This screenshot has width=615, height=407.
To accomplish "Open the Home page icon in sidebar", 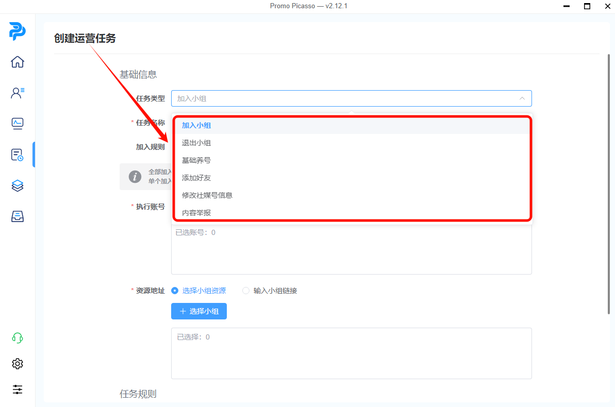I will tap(18, 62).
